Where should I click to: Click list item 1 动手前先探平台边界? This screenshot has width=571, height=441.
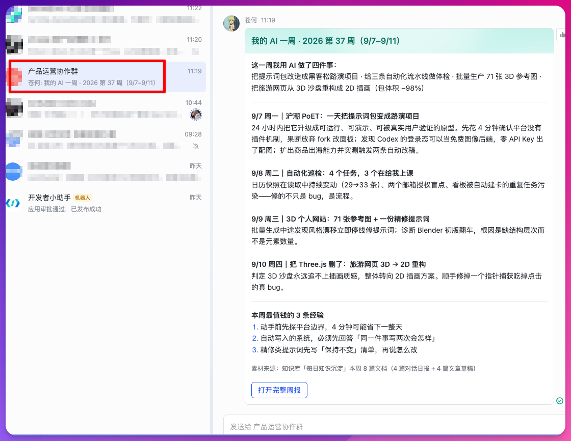click(x=327, y=327)
